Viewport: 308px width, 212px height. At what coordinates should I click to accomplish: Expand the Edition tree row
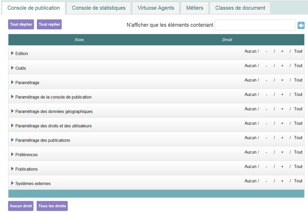[12, 53]
